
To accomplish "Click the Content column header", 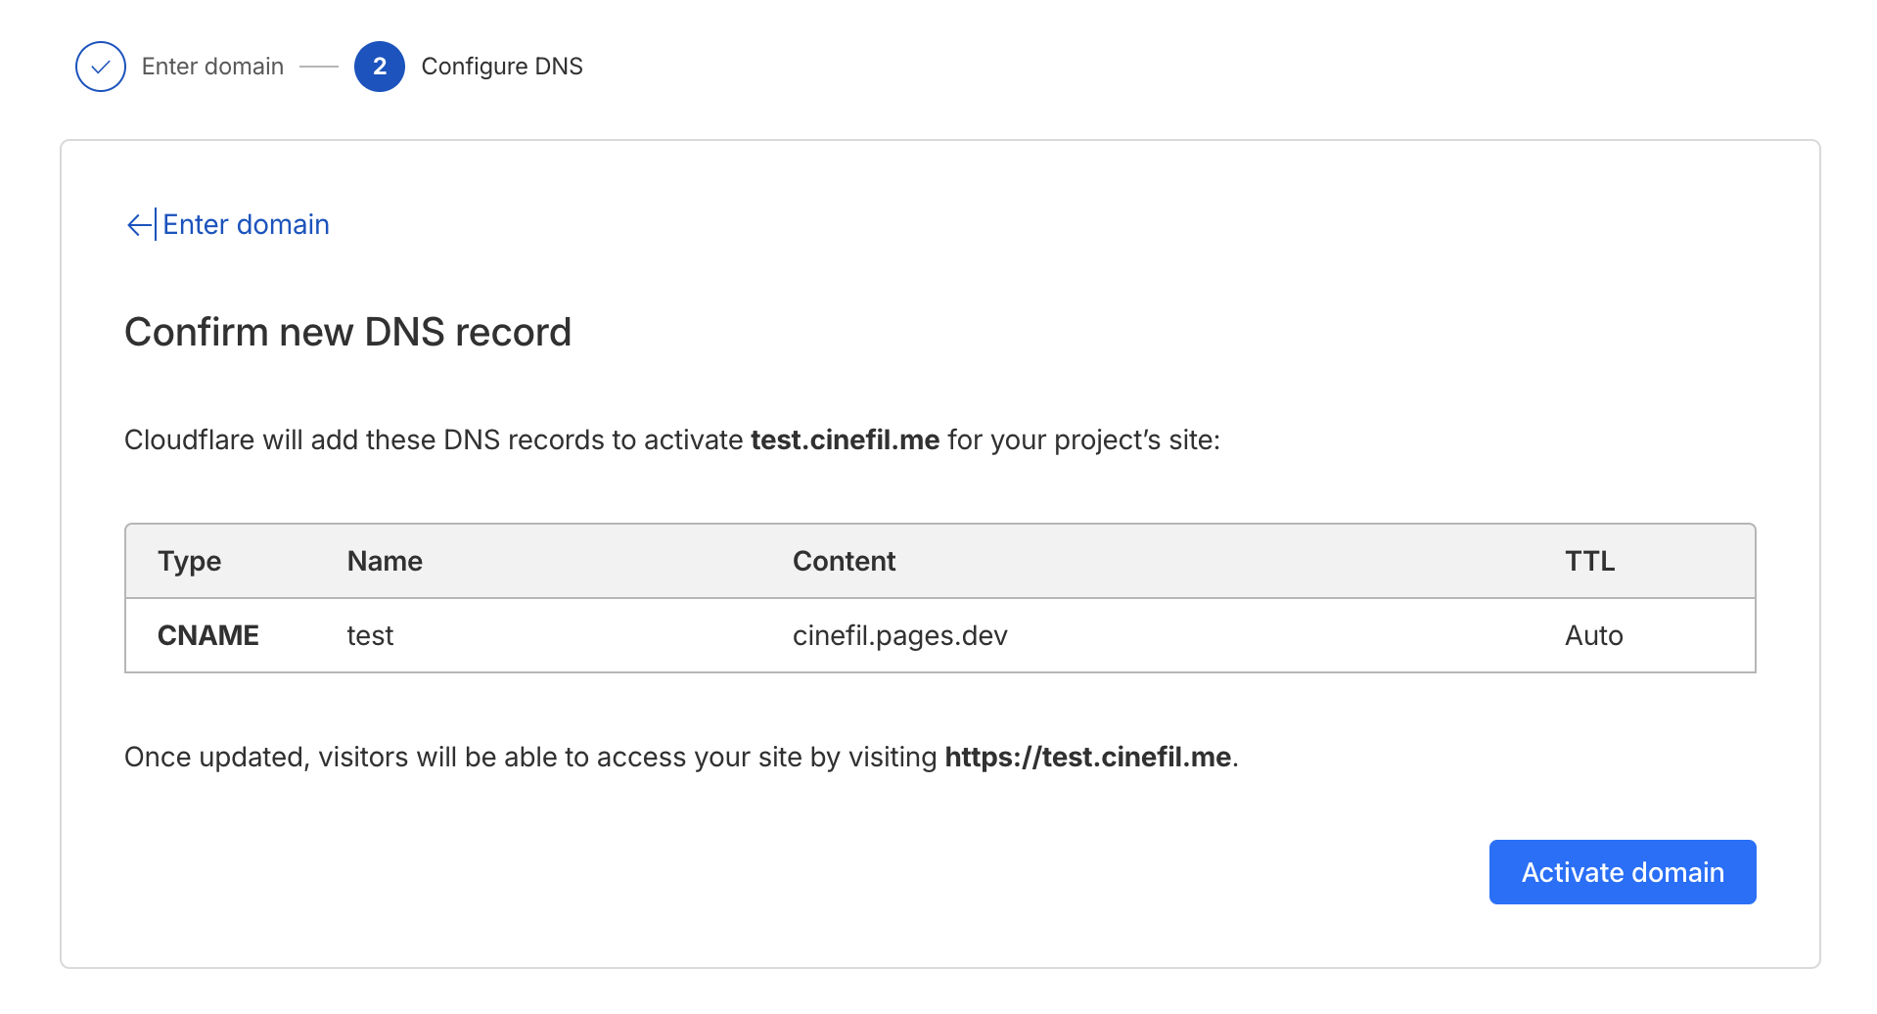I will (x=844, y=561).
